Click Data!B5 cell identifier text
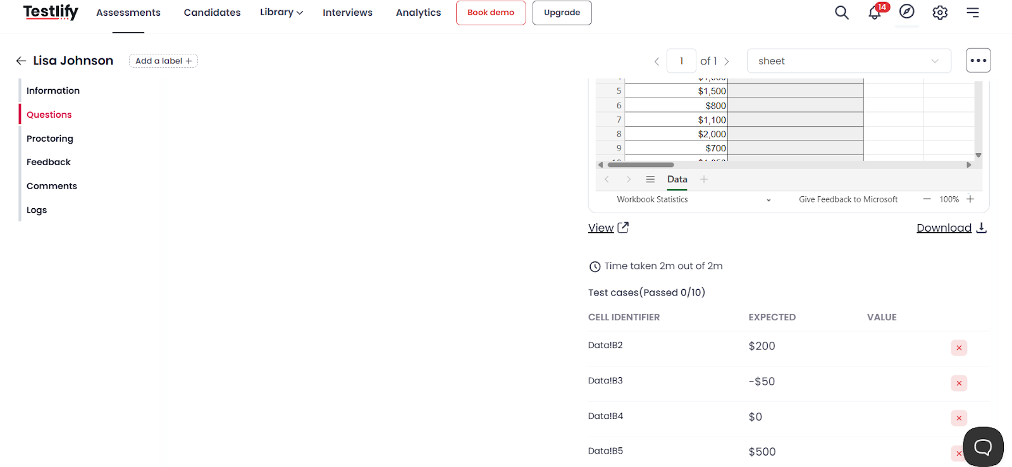The image size is (1012, 467). coord(605,451)
